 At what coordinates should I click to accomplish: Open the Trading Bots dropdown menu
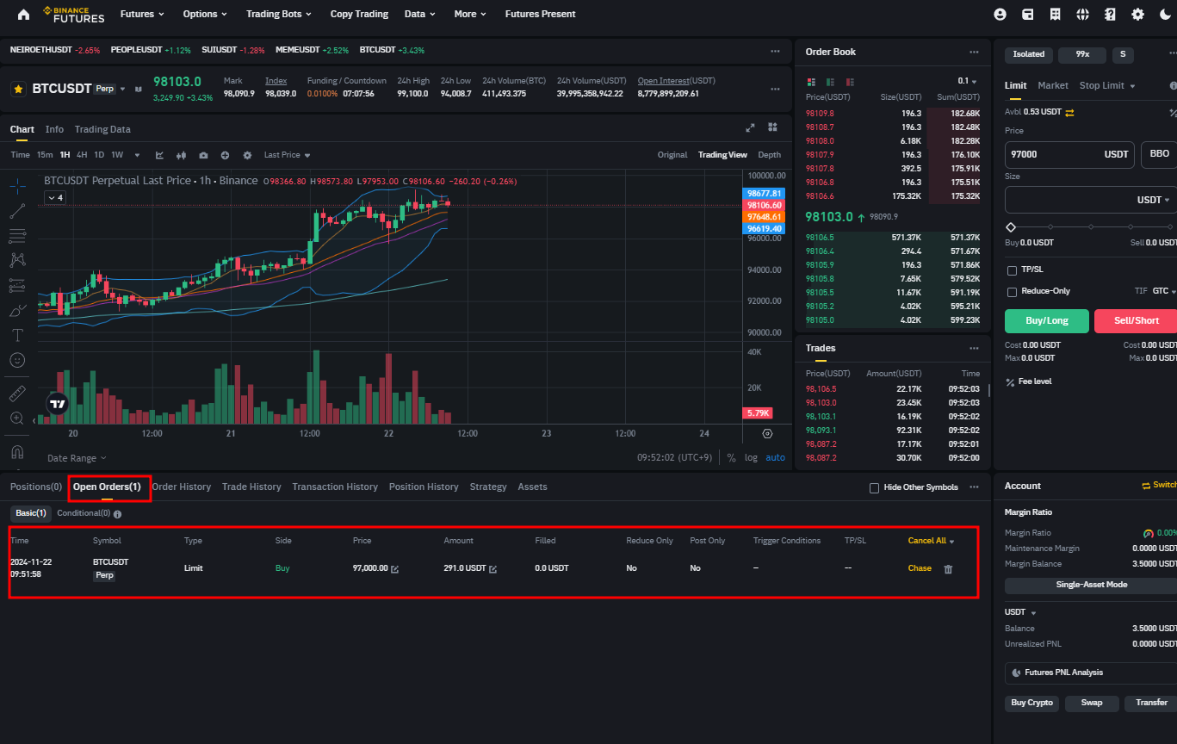pos(279,14)
